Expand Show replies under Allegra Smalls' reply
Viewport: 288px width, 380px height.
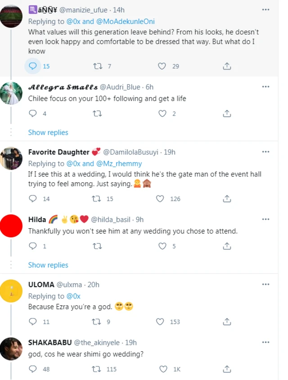(x=48, y=132)
